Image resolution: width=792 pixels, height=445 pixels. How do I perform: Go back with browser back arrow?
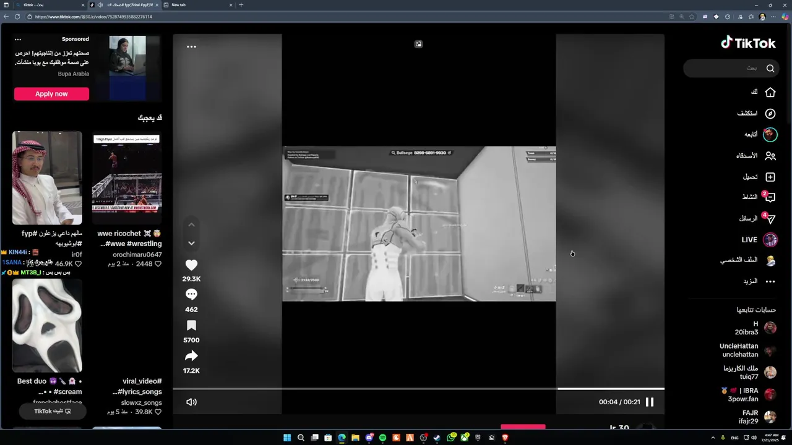point(6,17)
